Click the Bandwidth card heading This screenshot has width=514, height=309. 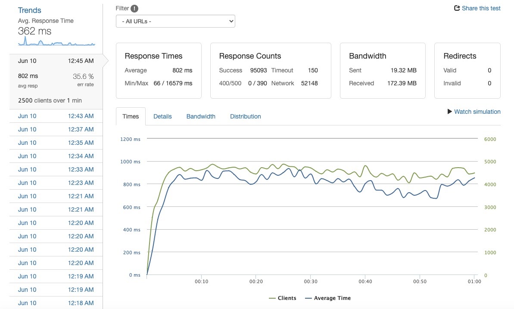[368, 56]
